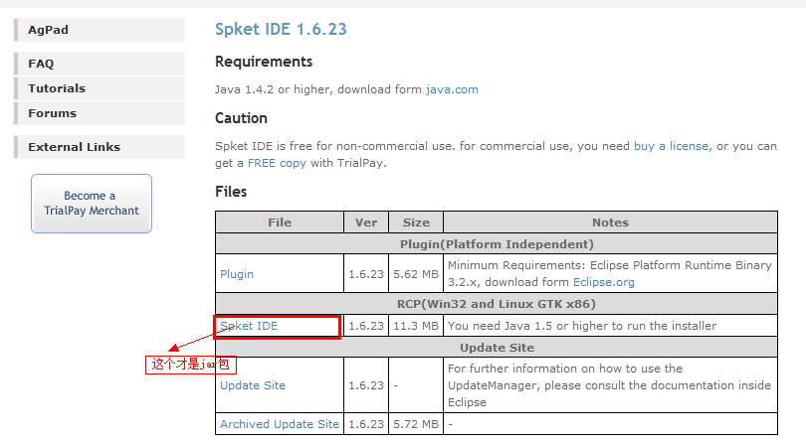Open the Eclipse.org link
This screenshot has height=445, width=806.
point(603,282)
